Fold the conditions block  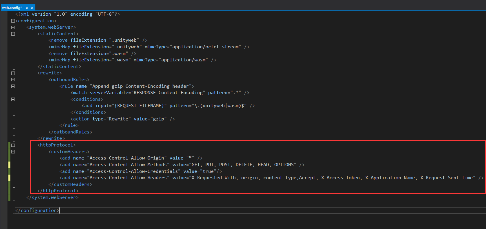(x=13, y=99)
